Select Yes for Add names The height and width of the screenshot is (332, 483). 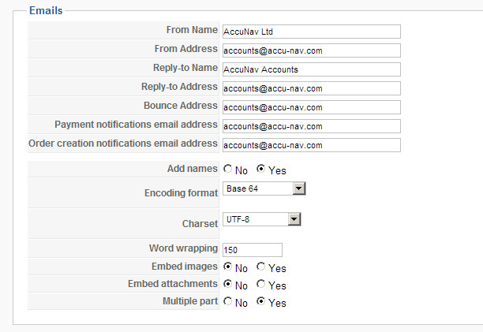click(261, 169)
